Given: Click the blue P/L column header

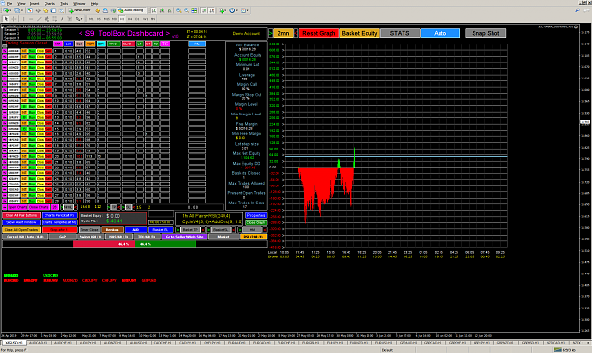Looking at the screenshot, I should tap(197, 44).
